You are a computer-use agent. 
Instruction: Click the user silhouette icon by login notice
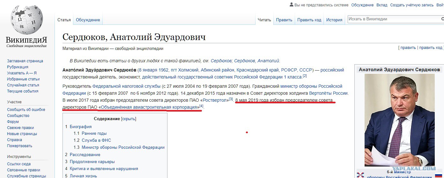click(291, 5)
